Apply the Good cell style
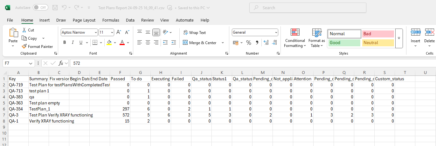The width and height of the screenshot is (436, 146). (344, 43)
